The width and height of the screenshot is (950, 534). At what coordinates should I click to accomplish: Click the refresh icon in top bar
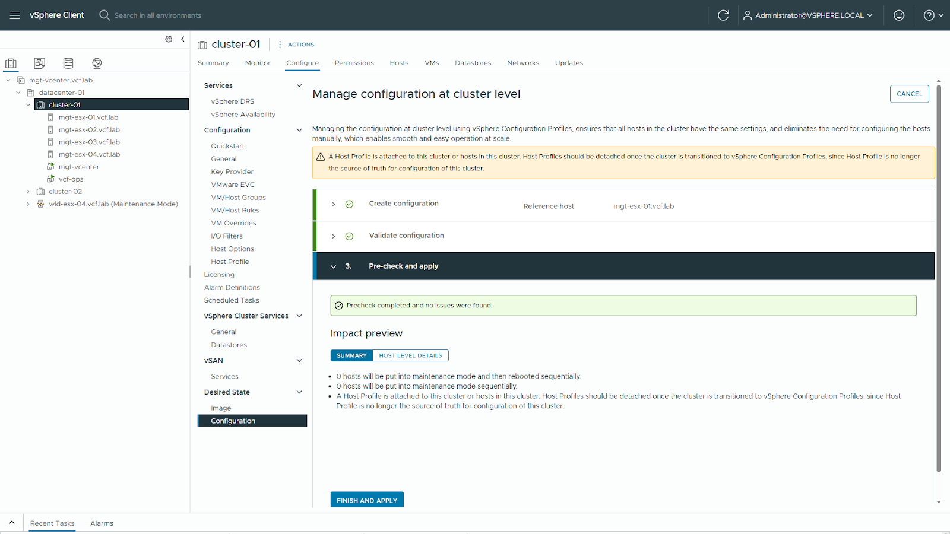coord(723,15)
